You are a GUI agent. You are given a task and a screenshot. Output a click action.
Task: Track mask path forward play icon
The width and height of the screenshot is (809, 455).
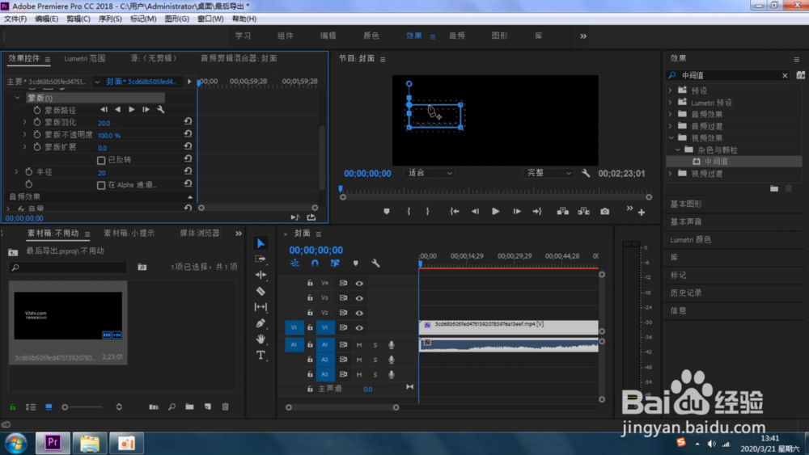(132, 109)
